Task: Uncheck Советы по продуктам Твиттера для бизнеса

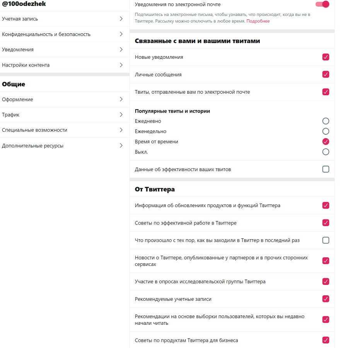Action: click(x=326, y=340)
